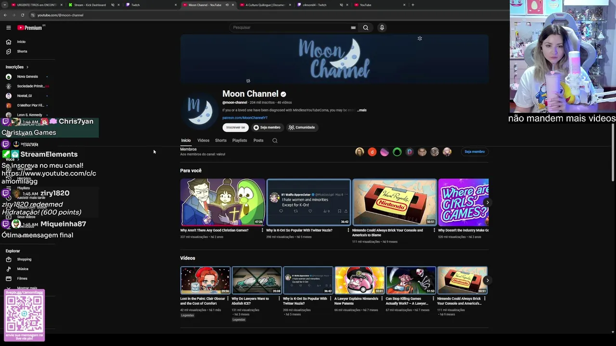
Task: Open the YouTube hamburger guide menu
Action: point(8,27)
